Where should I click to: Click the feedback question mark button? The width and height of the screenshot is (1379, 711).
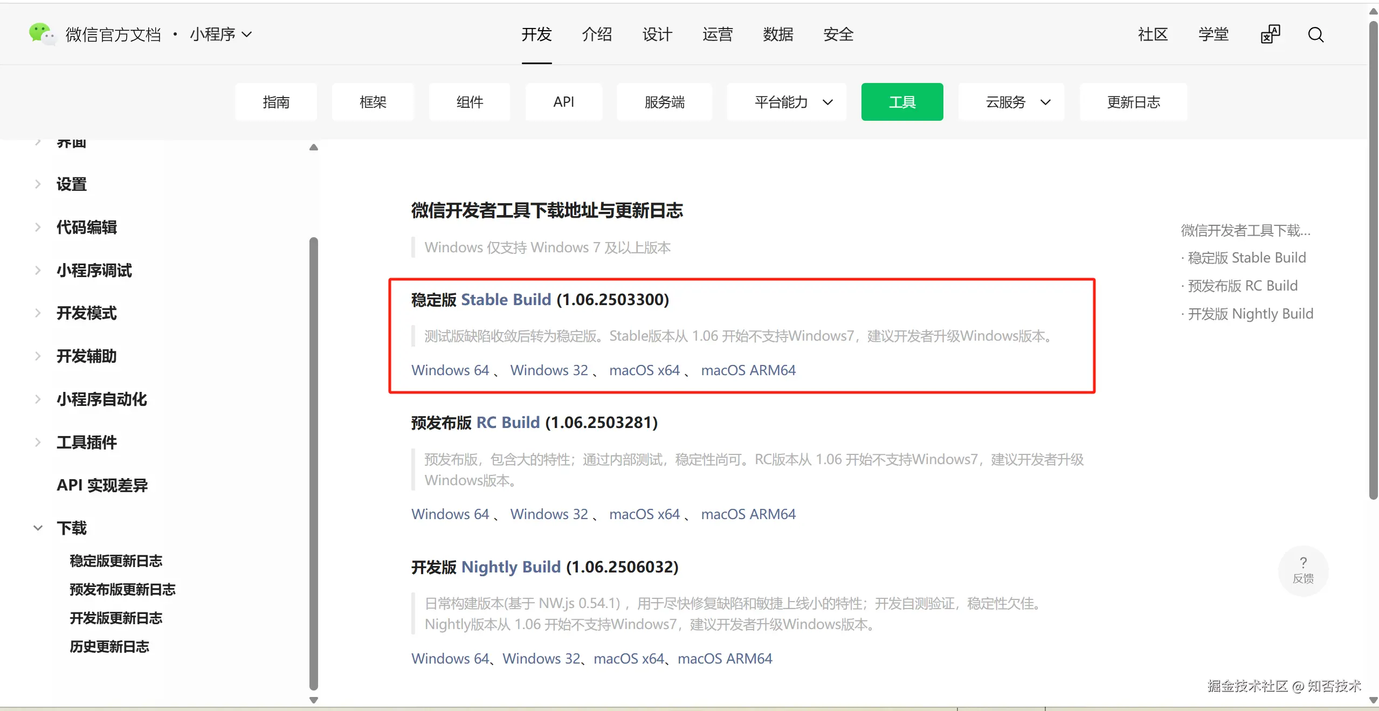[1303, 570]
